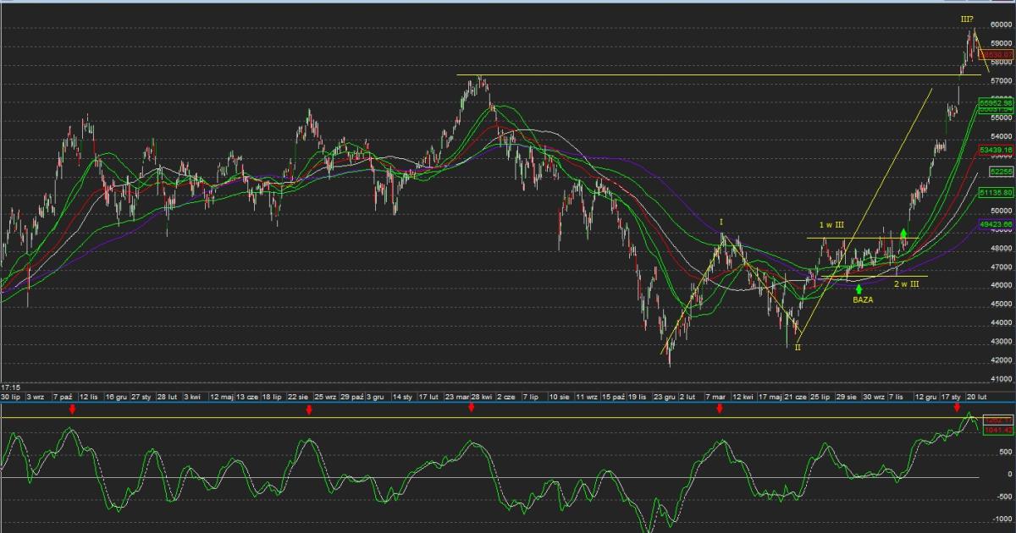The width and height of the screenshot is (1016, 533).
Task: Select the 20 lut date on time axis
Action: 978,396
